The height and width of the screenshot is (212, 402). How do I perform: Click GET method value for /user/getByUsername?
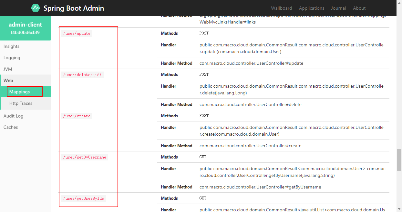point(203,157)
